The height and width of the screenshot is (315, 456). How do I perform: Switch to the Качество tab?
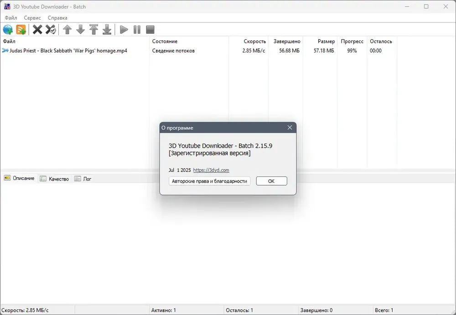[x=54, y=179]
